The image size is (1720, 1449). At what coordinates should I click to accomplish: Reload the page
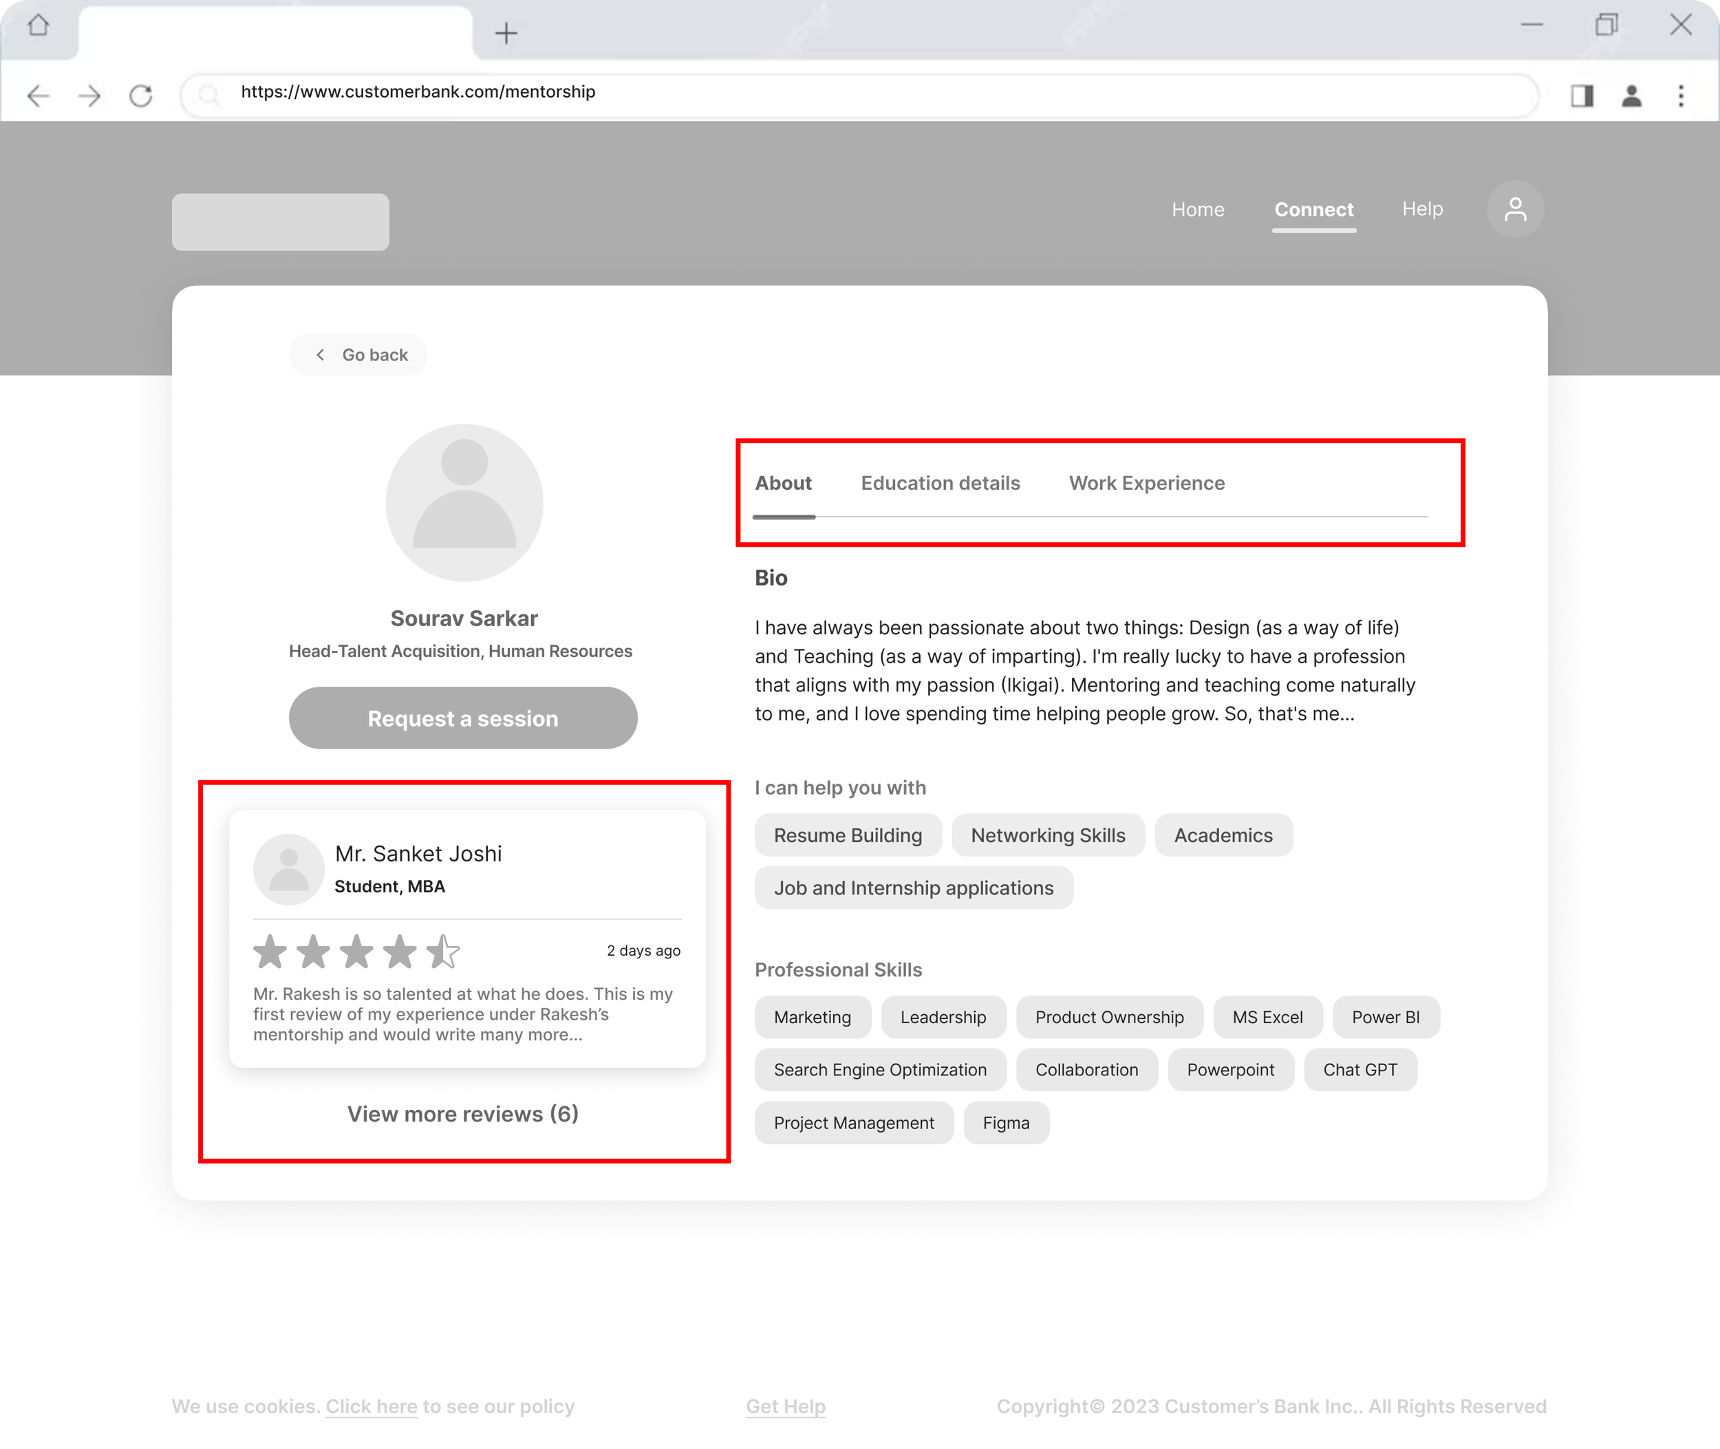click(141, 96)
